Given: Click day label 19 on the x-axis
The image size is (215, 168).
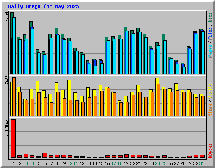Looking at the screenshot, I should (x=126, y=163).
